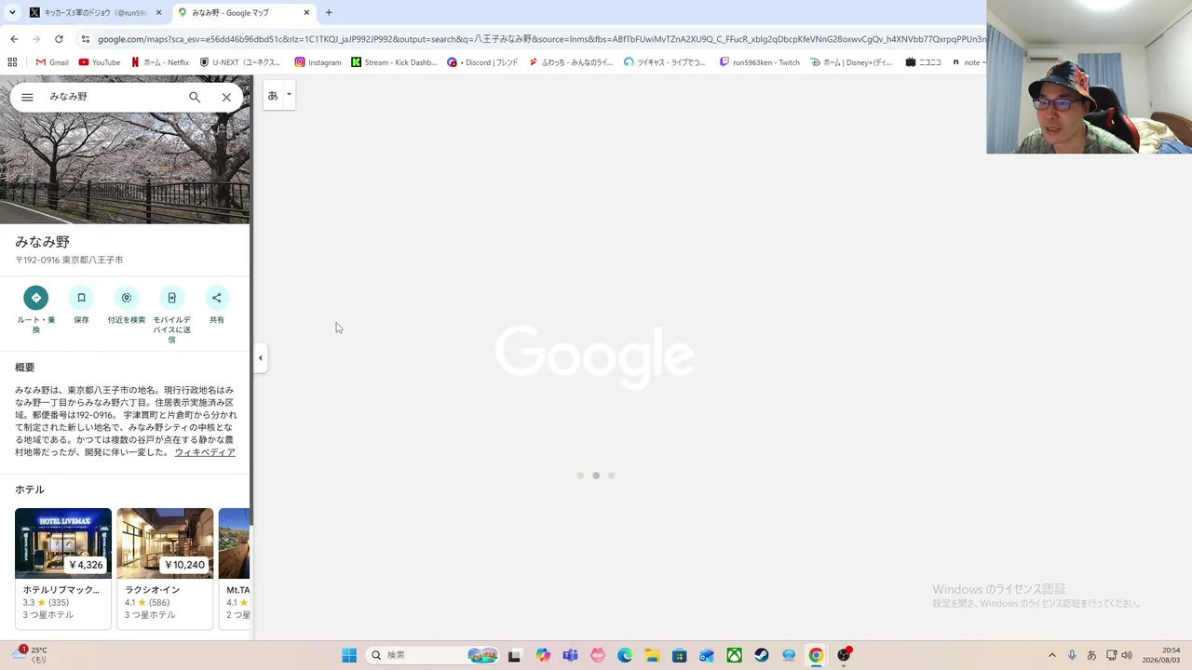The width and height of the screenshot is (1192, 670).
Task: Switch to the キッカーズ3軍のドジョウ X tab
Action: pyautogui.click(x=96, y=13)
